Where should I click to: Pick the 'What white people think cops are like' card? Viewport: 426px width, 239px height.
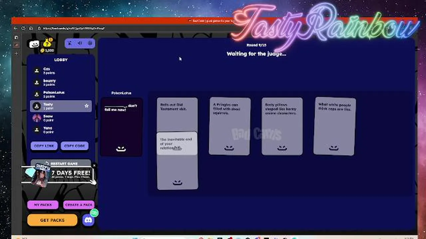(x=334, y=126)
